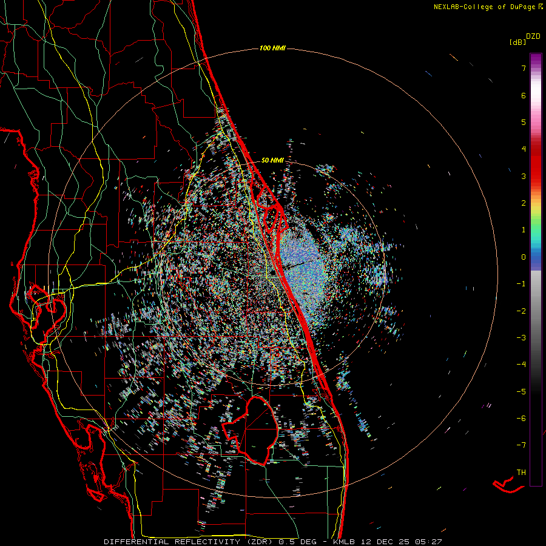This screenshot has width=546, height=546.
Task: Select scale value -6 on legend
Action: [521, 419]
